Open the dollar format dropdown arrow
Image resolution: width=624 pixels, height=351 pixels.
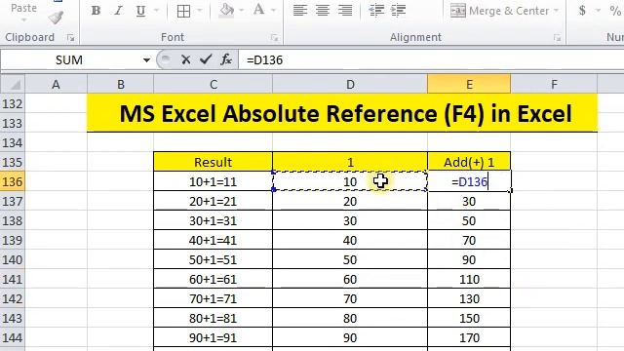598,11
